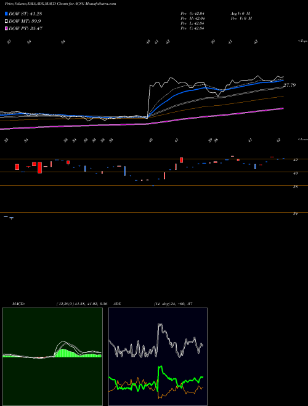Click the 27.79 price label on EMA chart
308x406 pixels.
pyautogui.click(x=290, y=85)
